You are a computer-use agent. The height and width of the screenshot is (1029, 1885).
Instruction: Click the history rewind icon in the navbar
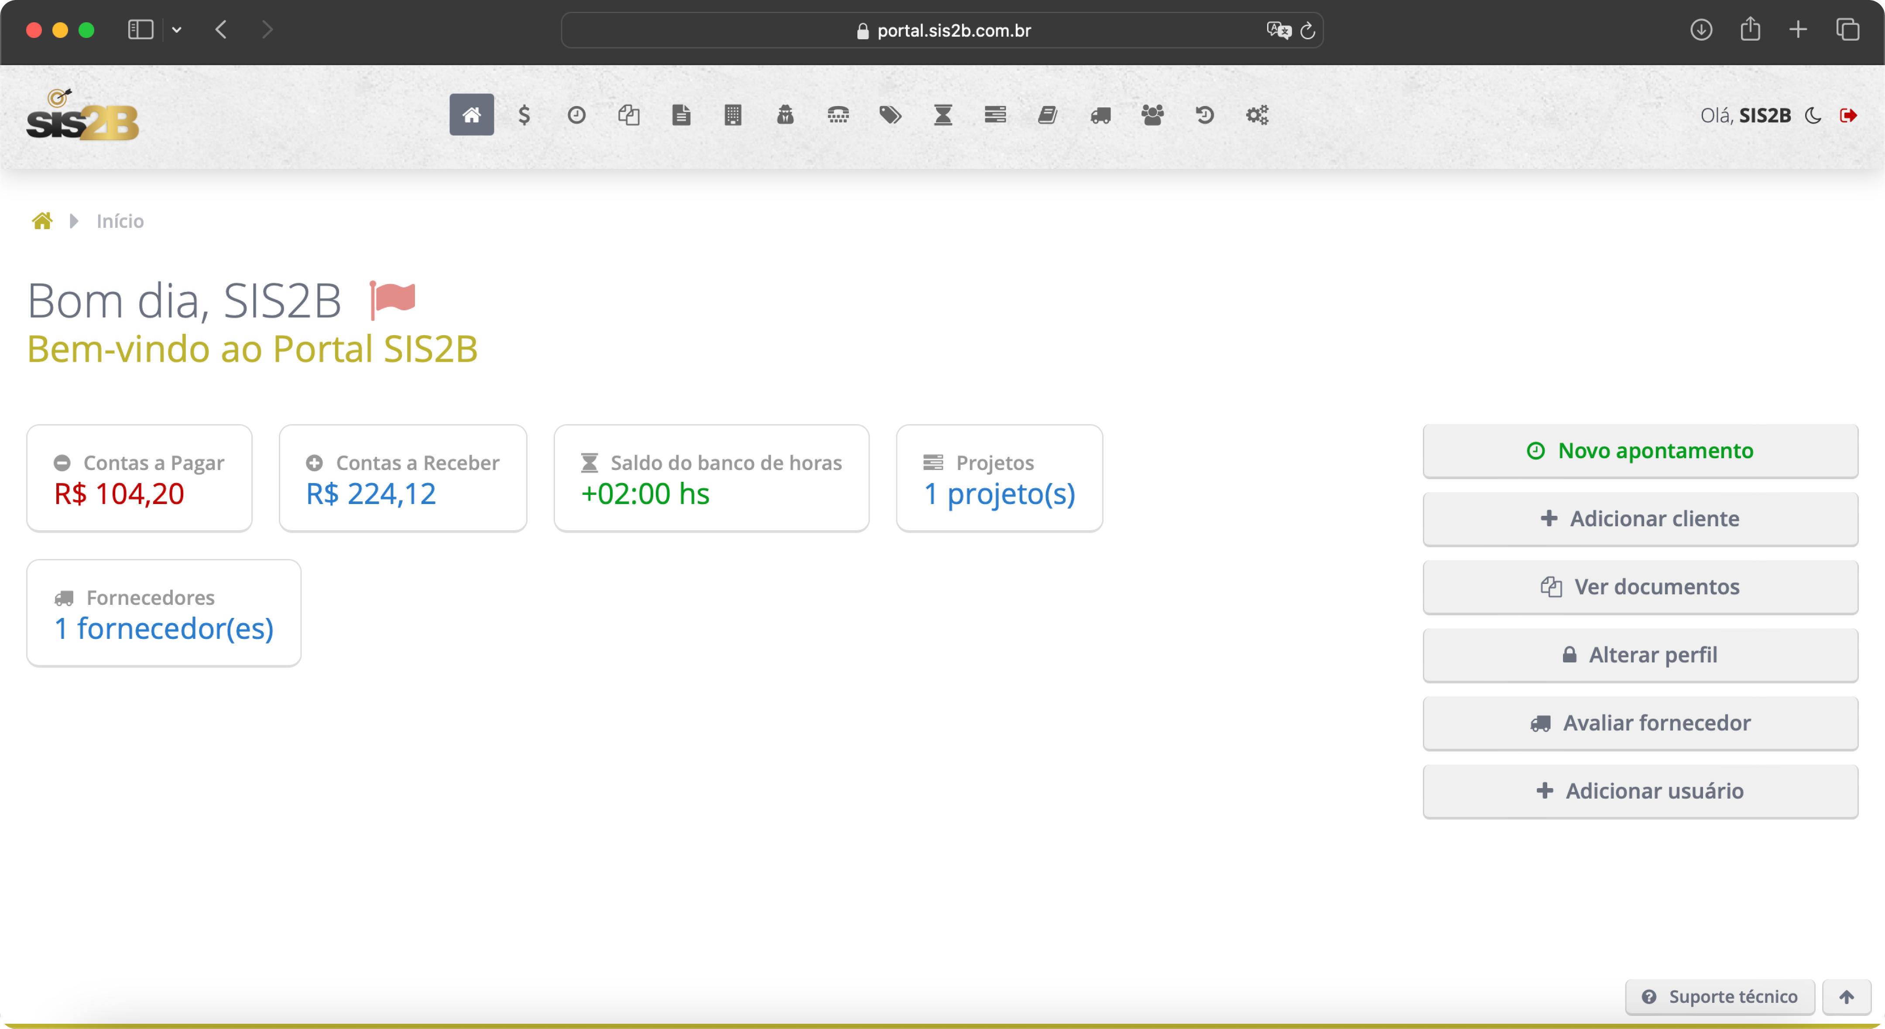[1204, 115]
